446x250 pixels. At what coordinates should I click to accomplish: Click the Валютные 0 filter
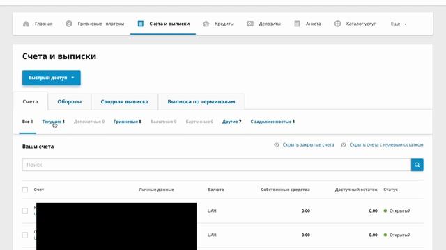[163, 122]
